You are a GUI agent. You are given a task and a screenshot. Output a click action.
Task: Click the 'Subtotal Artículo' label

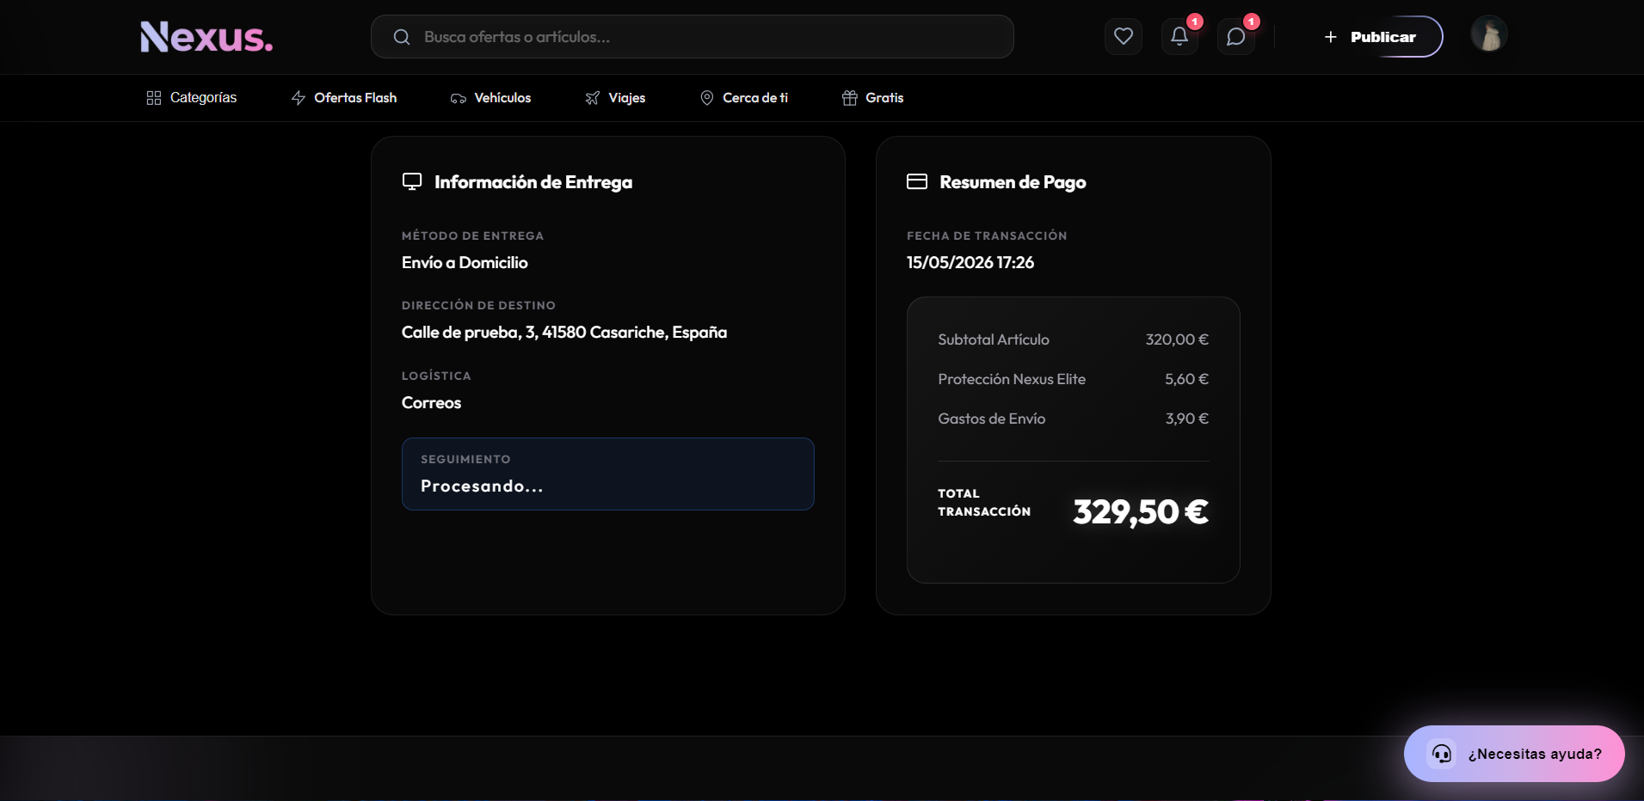[994, 339]
